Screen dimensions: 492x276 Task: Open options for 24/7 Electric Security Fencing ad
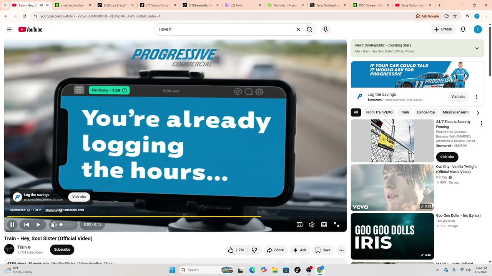coord(481,123)
